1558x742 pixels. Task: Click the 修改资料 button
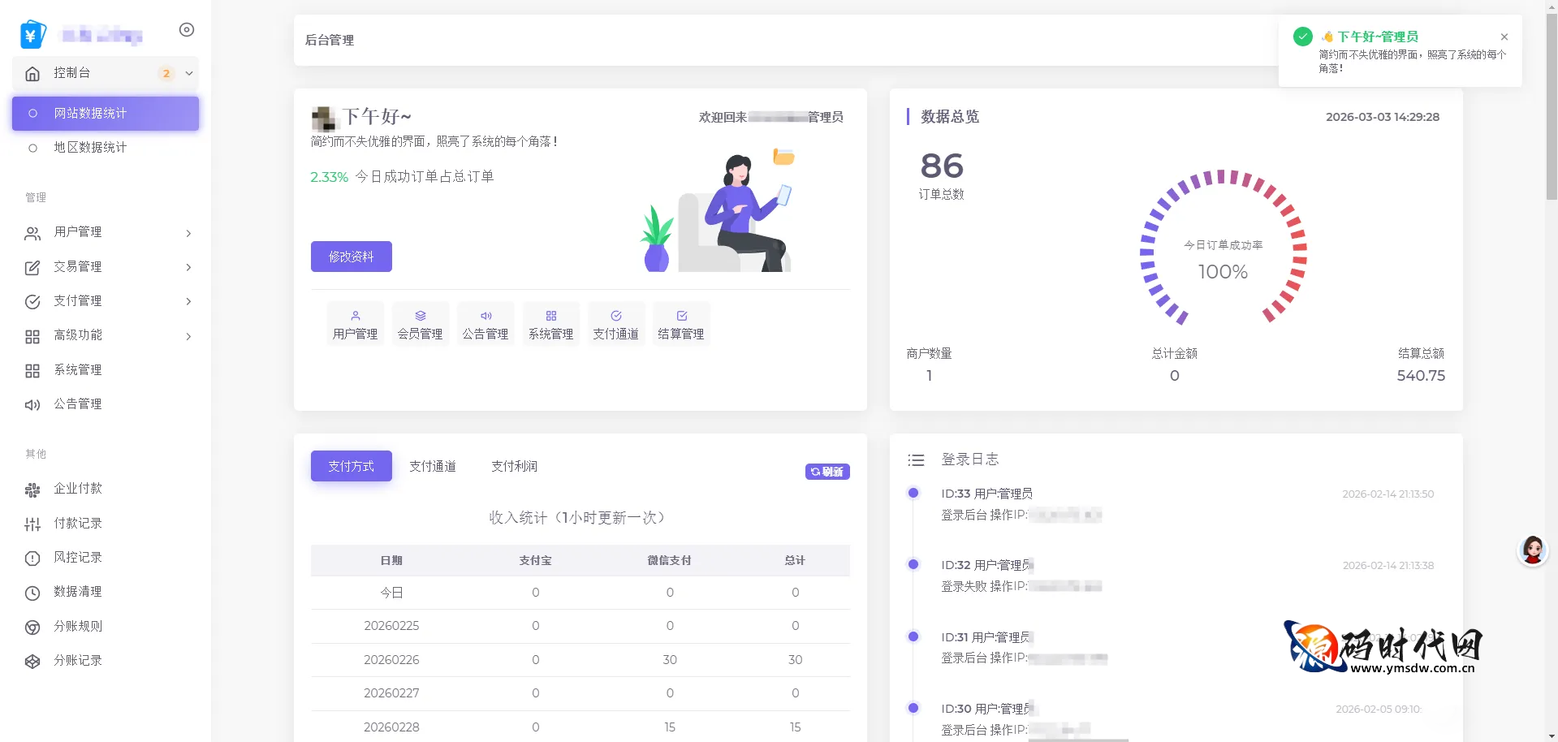click(x=351, y=257)
